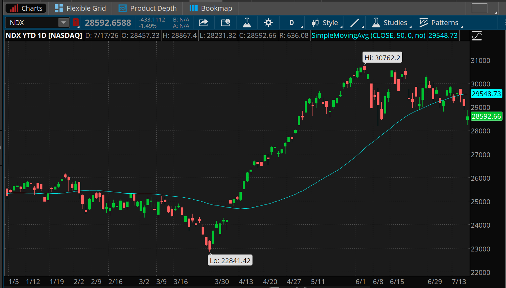Open the Style menu

coord(325,23)
